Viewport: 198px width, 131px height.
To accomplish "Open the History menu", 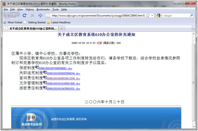I will (x=30, y=9).
